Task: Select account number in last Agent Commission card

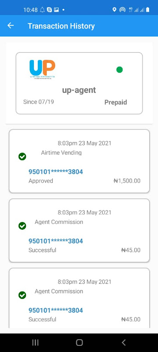Action: 56,311
